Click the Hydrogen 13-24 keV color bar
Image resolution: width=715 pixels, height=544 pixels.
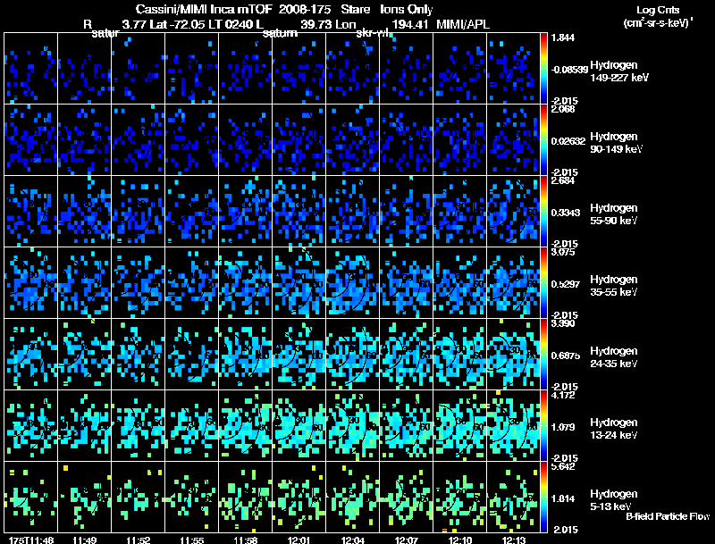[x=543, y=426]
